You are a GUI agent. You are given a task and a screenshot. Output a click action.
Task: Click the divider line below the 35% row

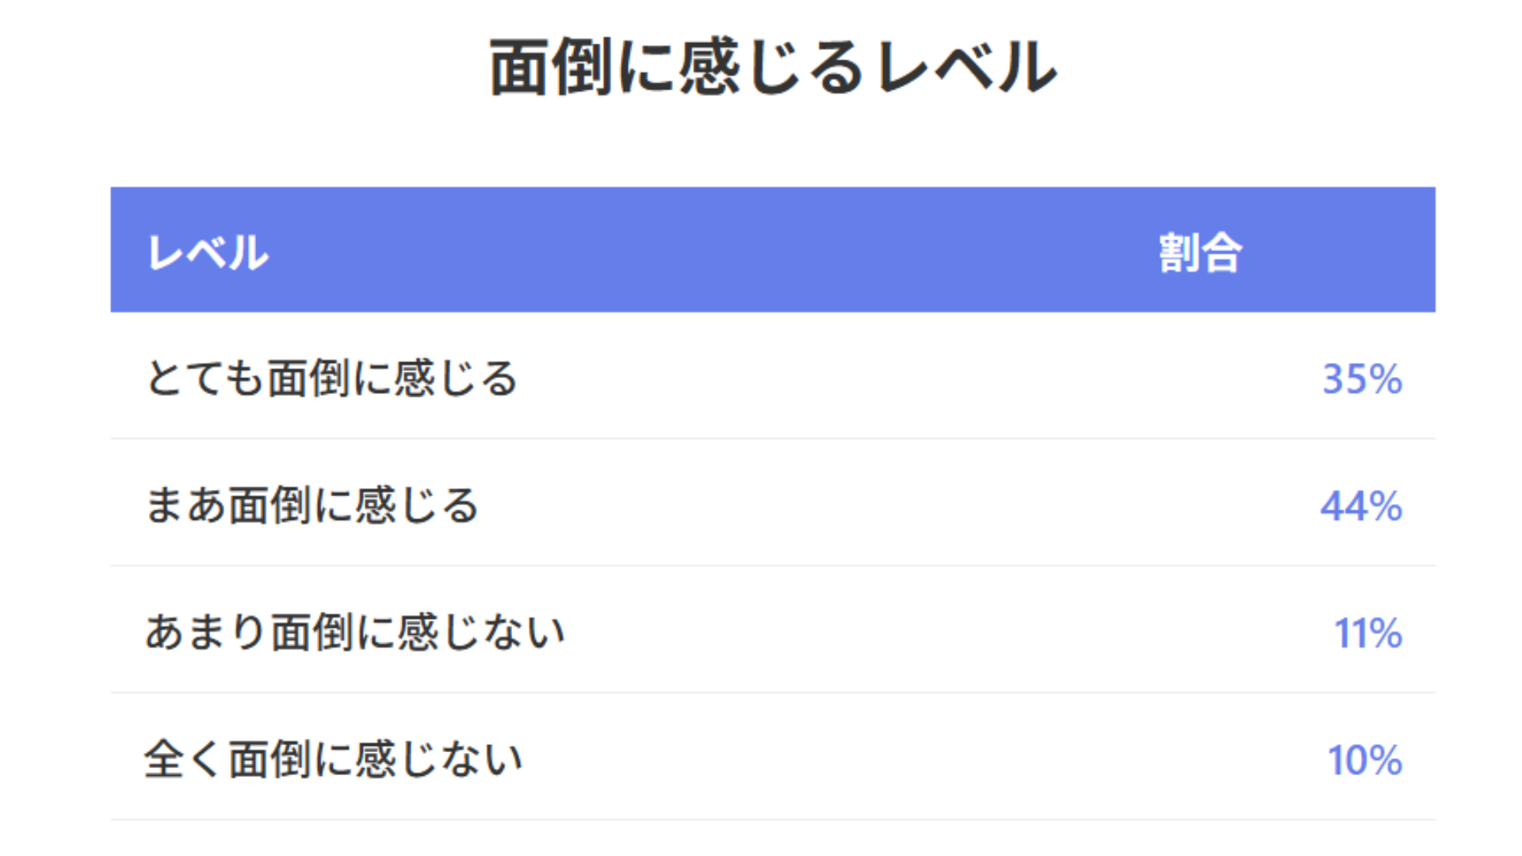(x=773, y=438)
